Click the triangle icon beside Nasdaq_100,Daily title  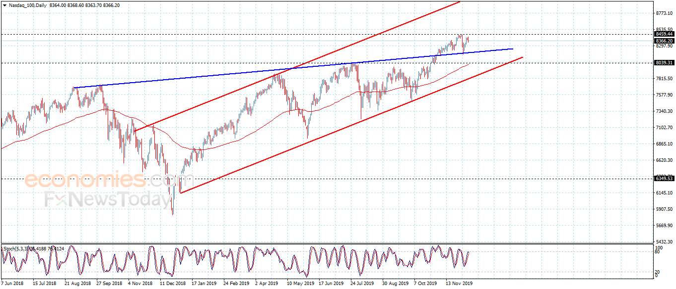tap(4, 4)
